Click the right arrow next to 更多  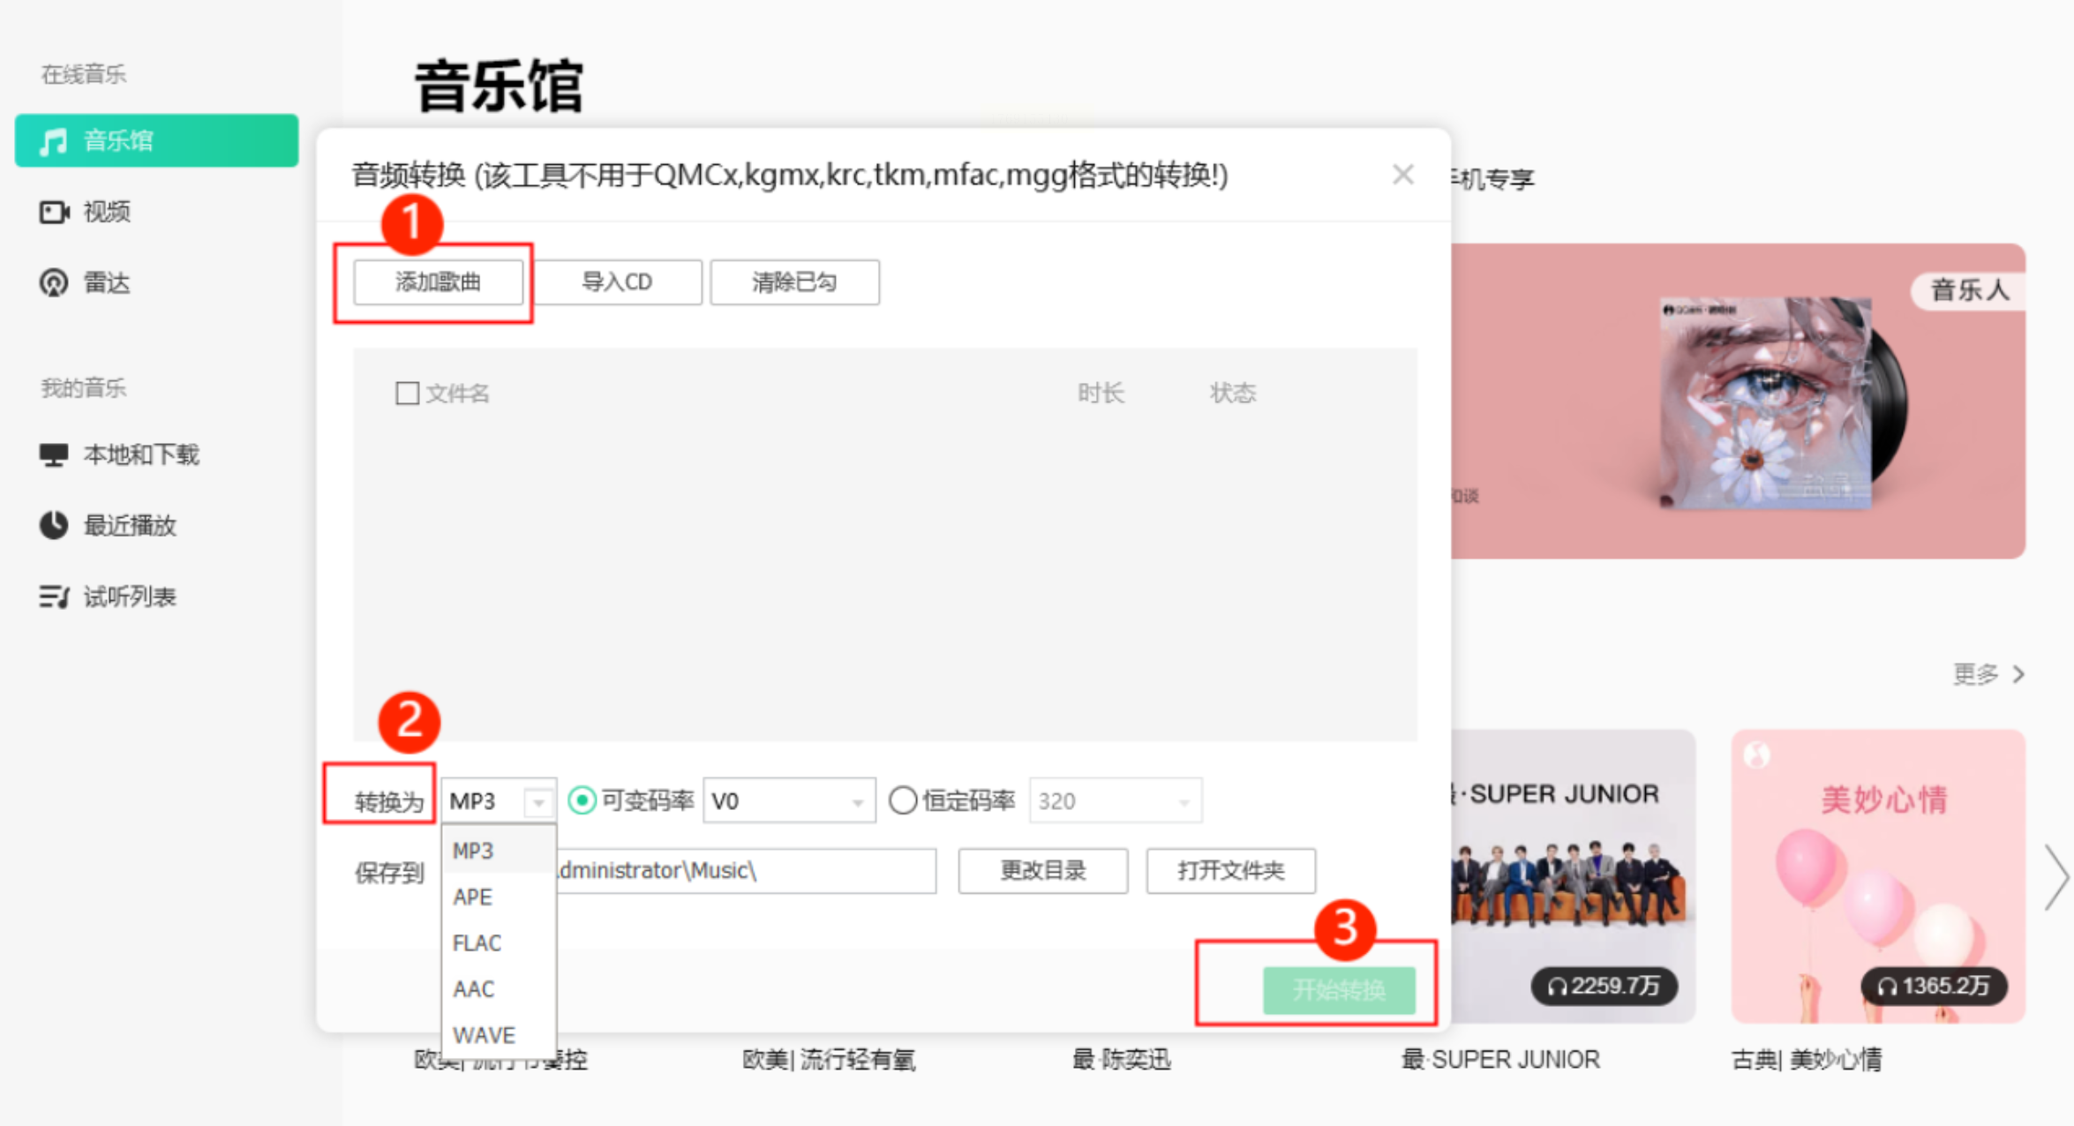pyautogui.click(x=2019, y=674)
